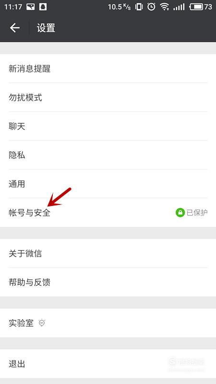Tap the lightbulb icon beside 实验室
The width and height of the screenshot is (216, 384).
click(42, 323)
